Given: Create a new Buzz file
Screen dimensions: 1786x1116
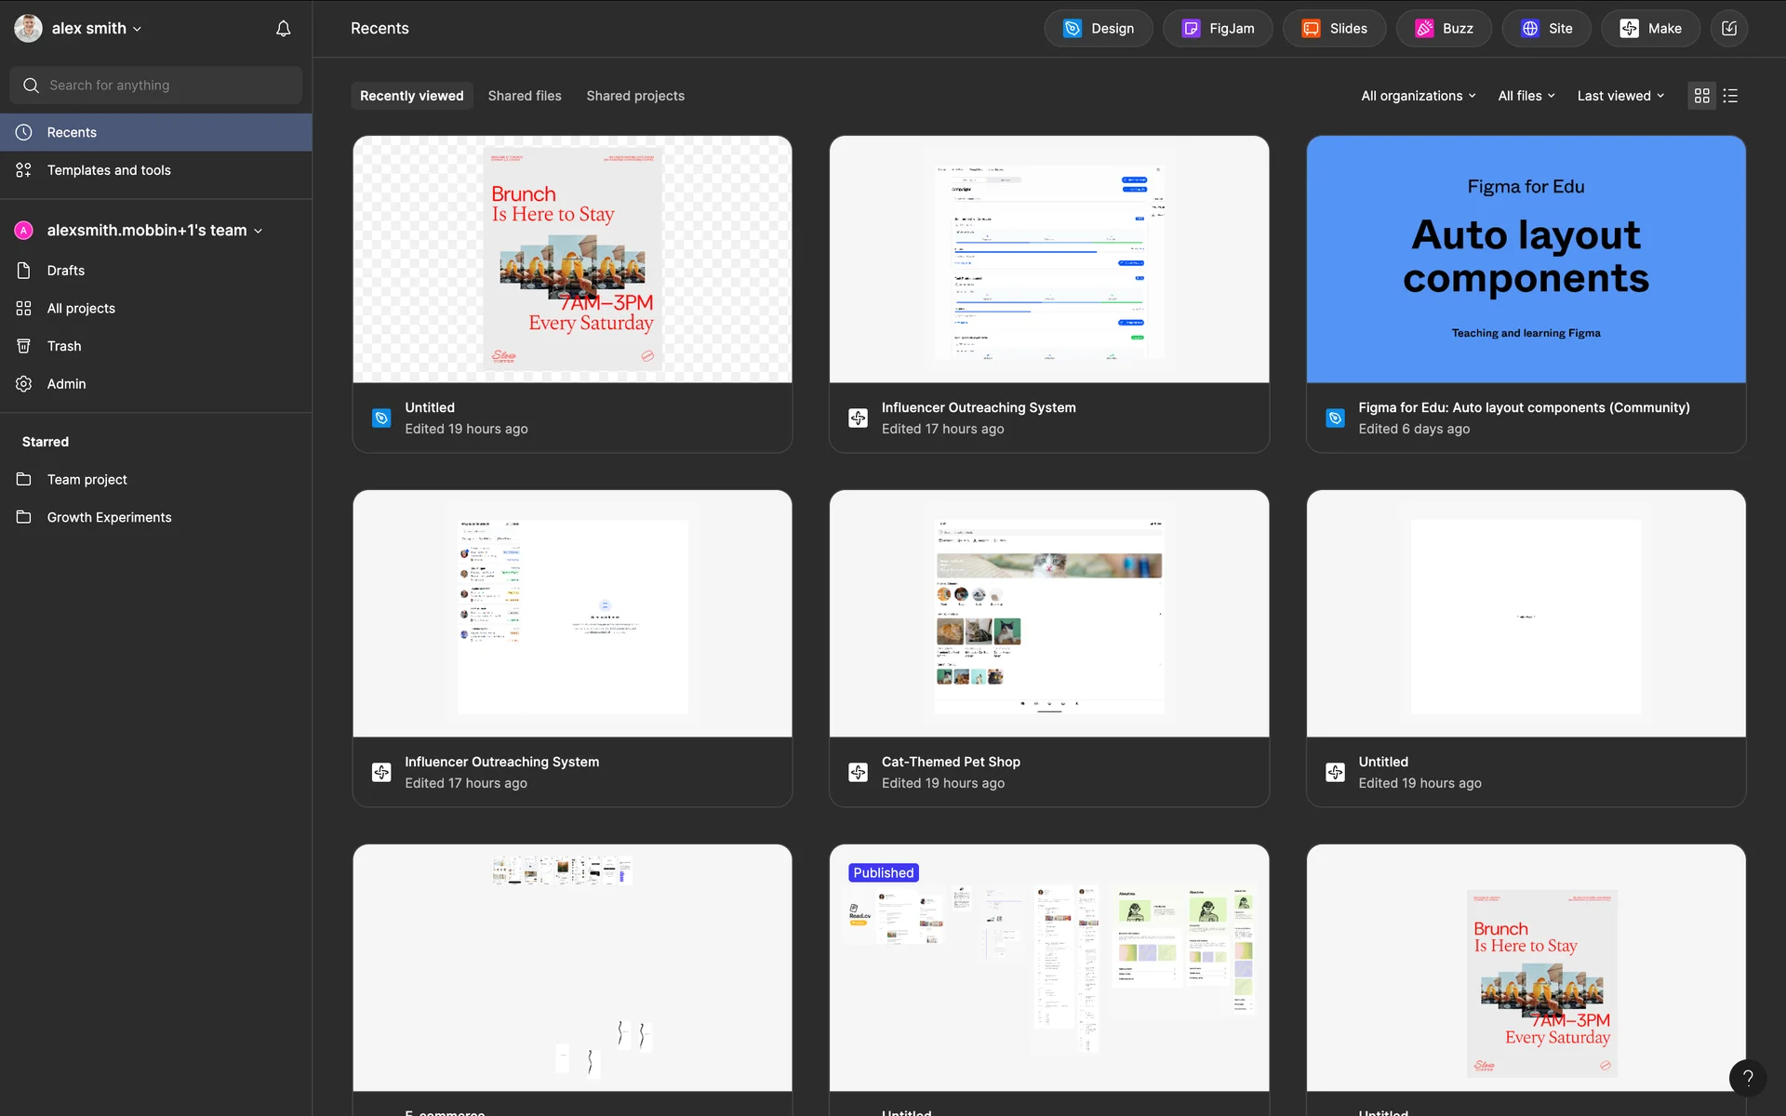Looking at the screenshot, I should pos(1444,29).
